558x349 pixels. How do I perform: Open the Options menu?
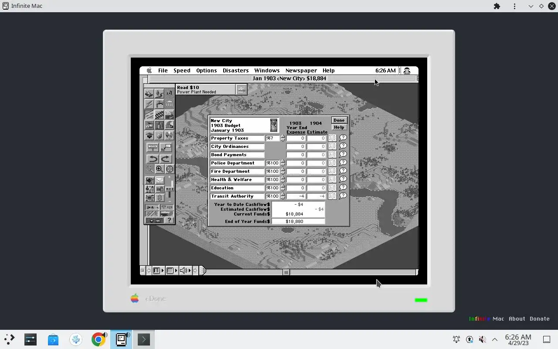click(x=206, y=70)
